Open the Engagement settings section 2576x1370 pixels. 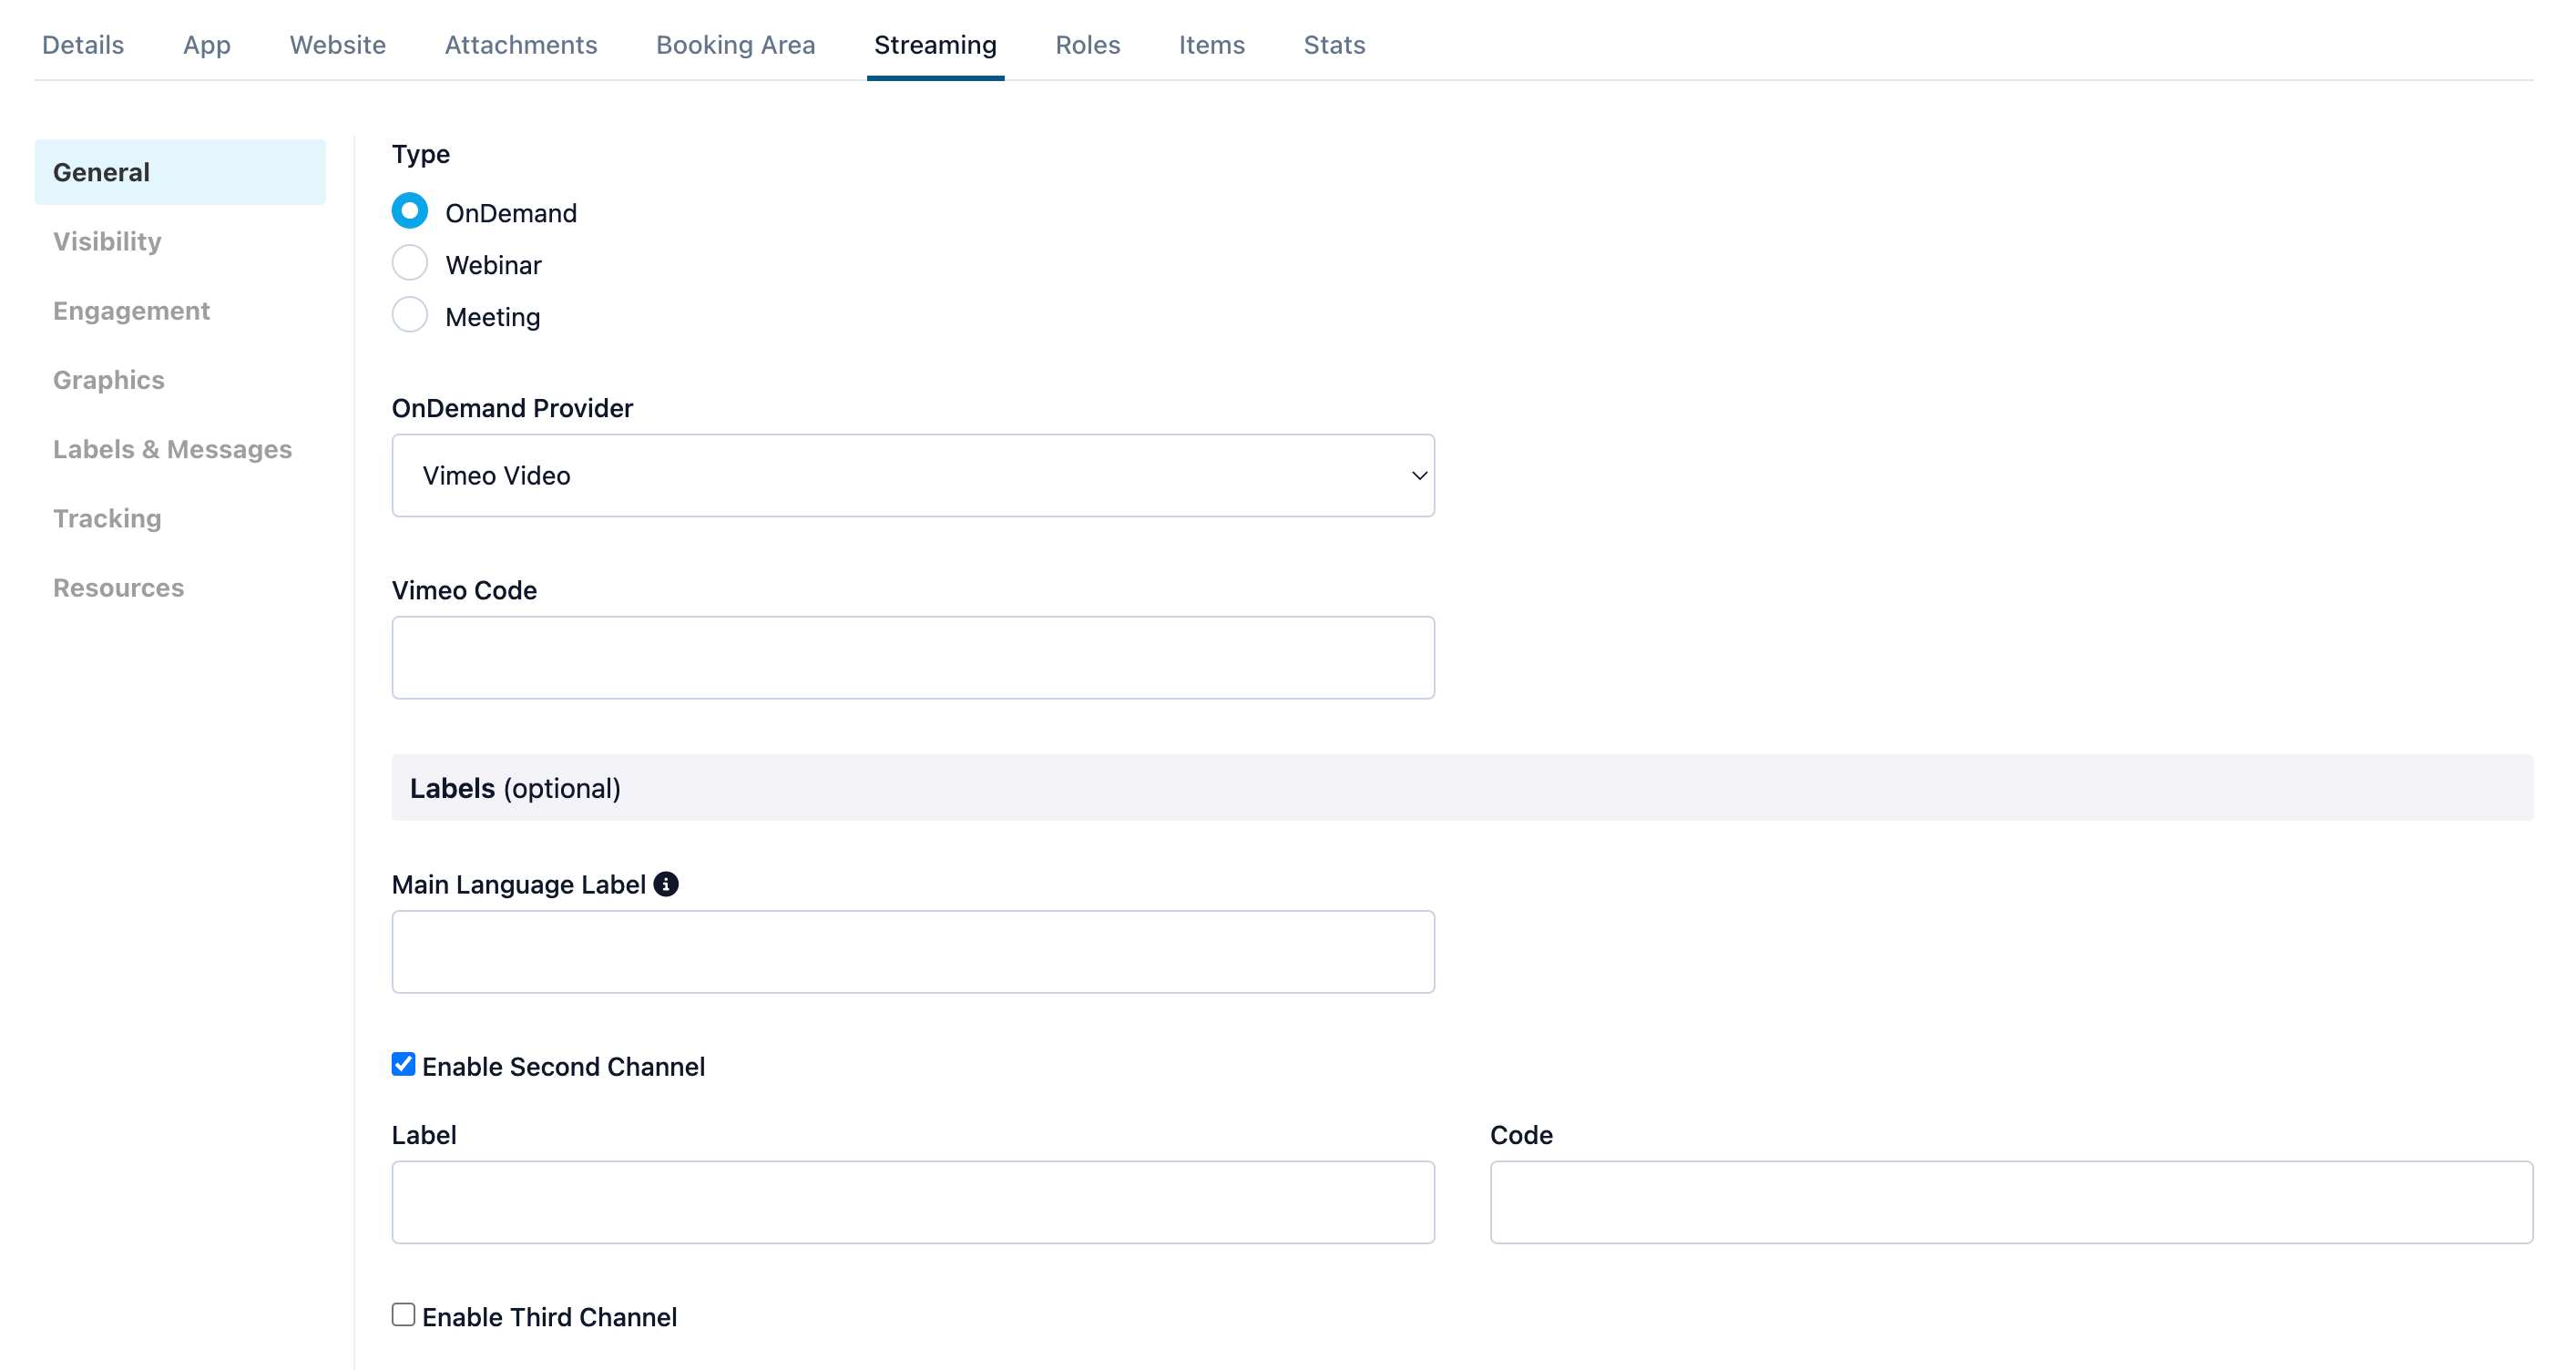131,310
